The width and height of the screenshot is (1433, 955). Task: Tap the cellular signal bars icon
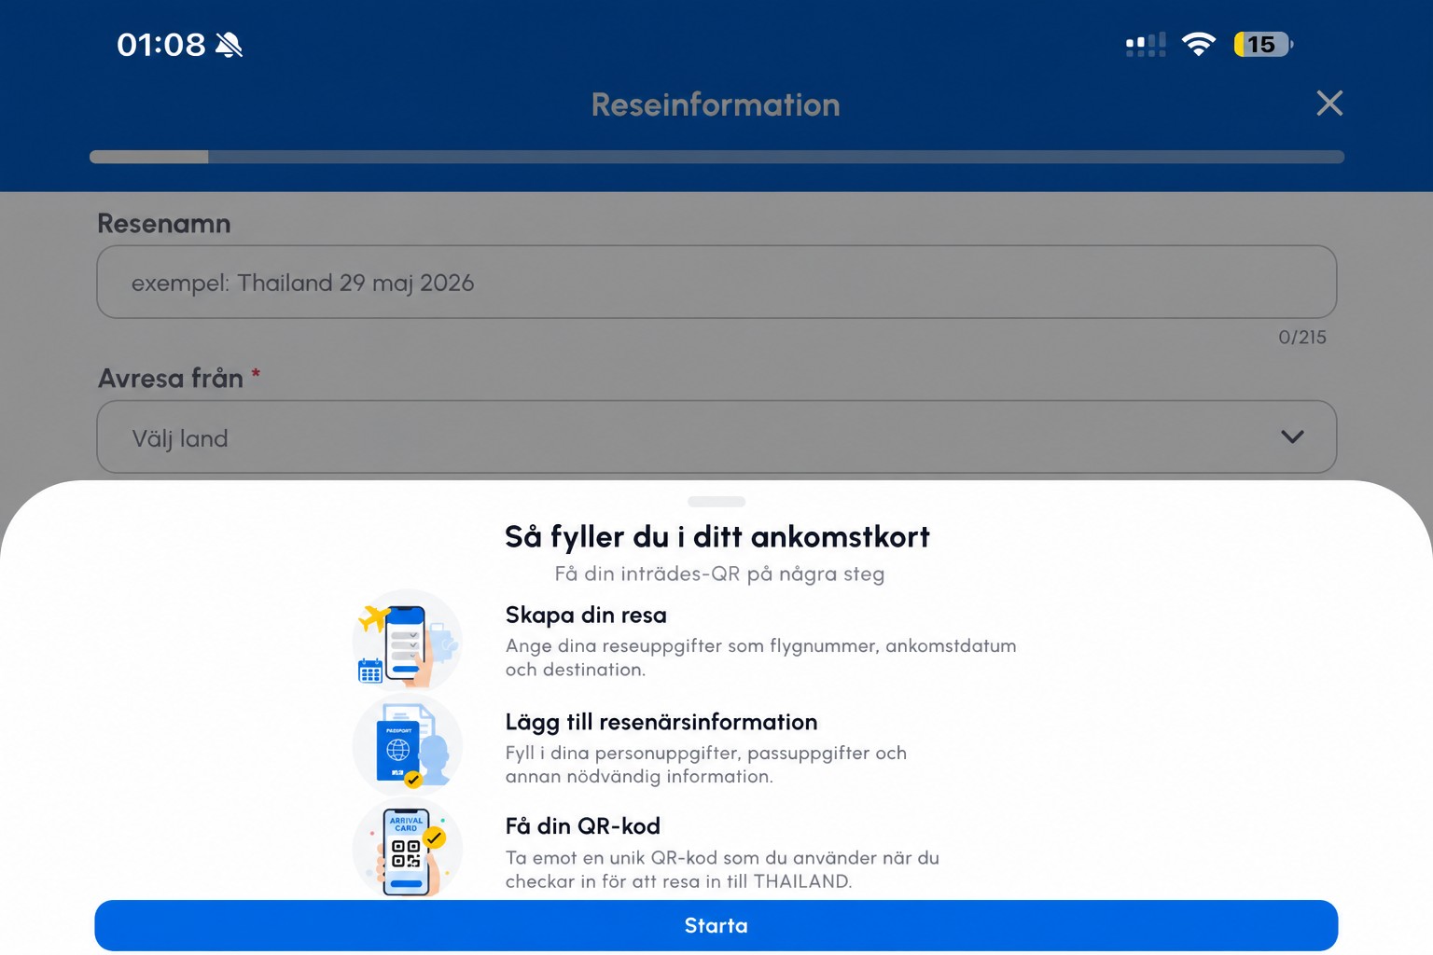(1146, 45)
